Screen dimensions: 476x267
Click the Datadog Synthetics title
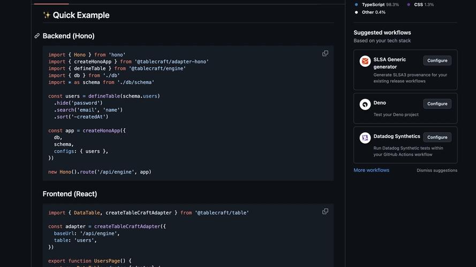click(397, 136)
